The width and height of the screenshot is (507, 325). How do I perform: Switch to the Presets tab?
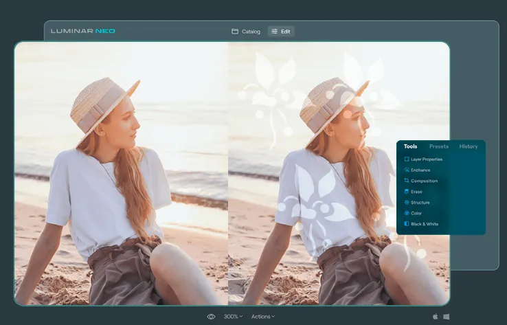(439, 146)
